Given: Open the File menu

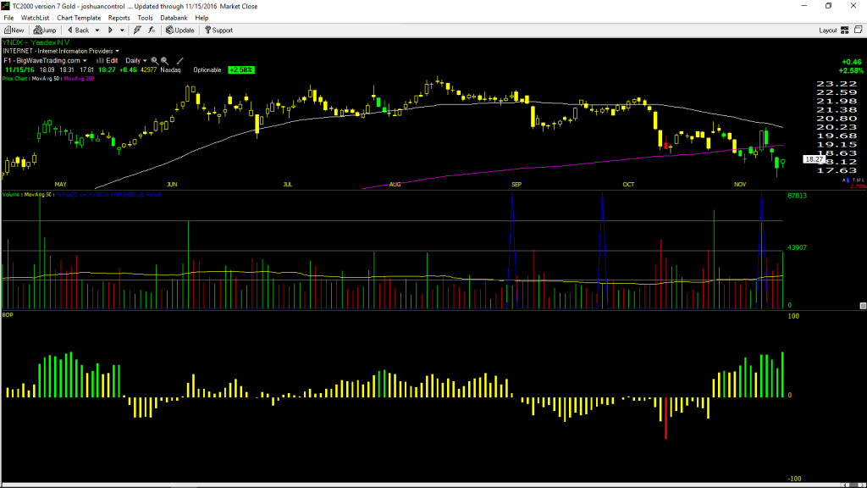Looking at the screenshot, I should pos(8,18).
